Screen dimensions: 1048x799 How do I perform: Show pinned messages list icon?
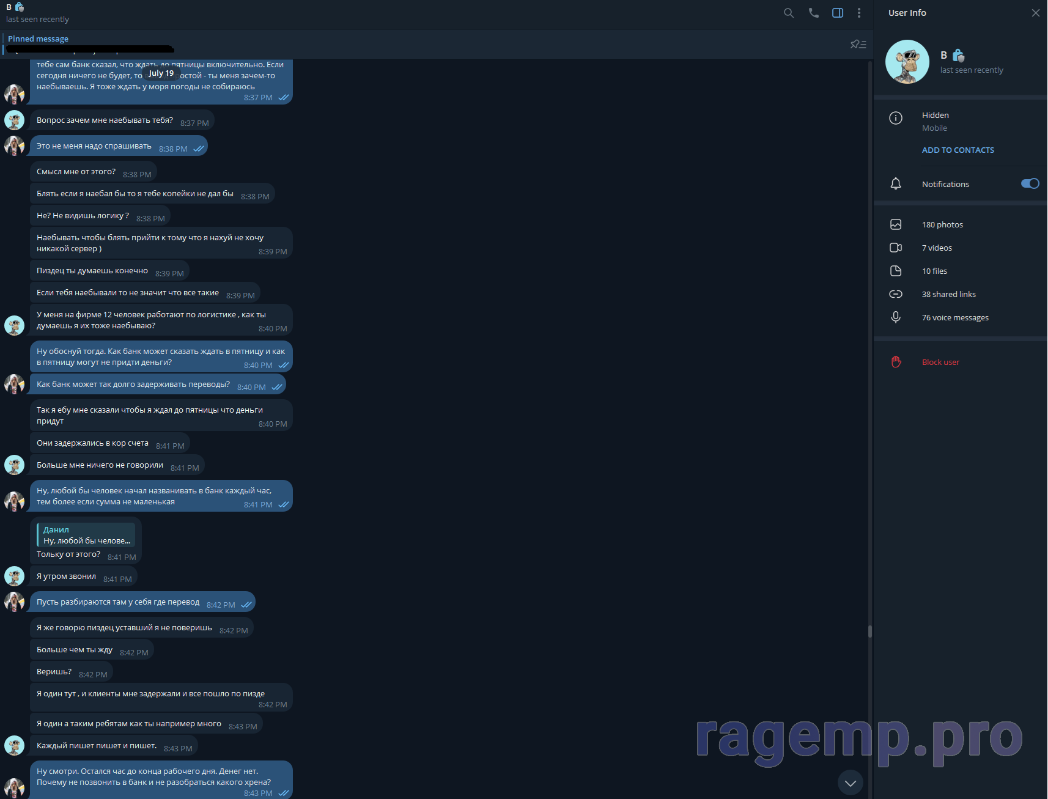click(858, 44)
